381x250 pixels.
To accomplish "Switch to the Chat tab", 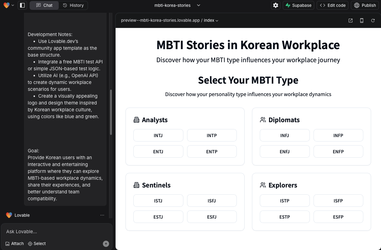I will coord(44,5).
